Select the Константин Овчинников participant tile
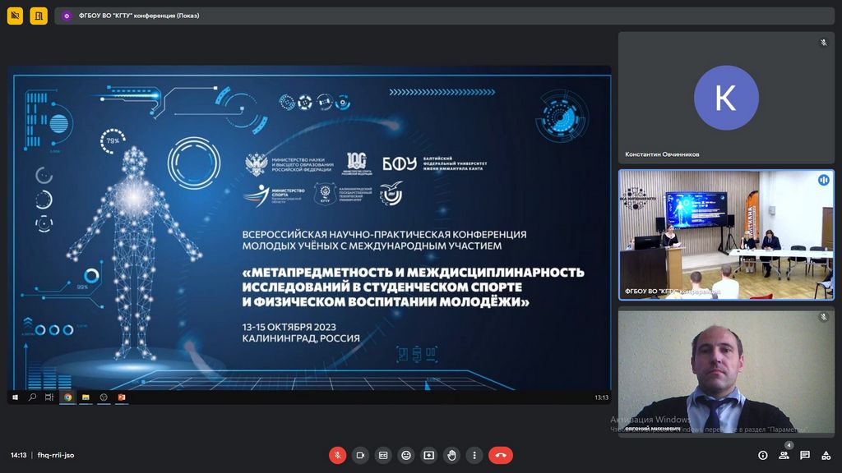 (725, 98)
